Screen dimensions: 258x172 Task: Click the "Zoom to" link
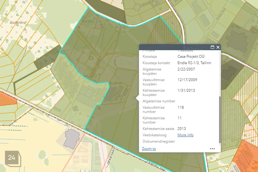click(149, 149)
